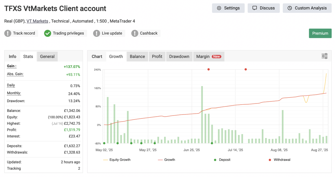
Task: Switch to the General tab
Action: click(47, 56)
